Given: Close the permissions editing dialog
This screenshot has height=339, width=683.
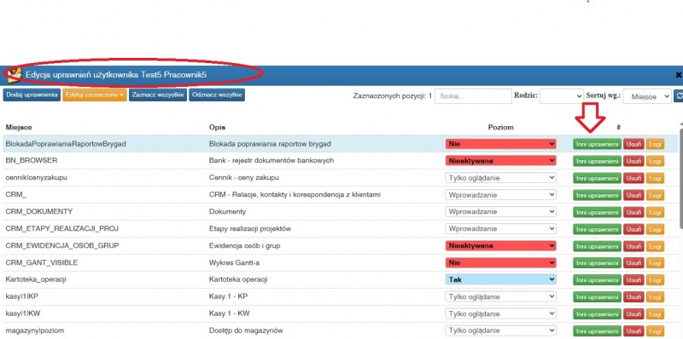Looking at the screenshot, I should point(678,75).
